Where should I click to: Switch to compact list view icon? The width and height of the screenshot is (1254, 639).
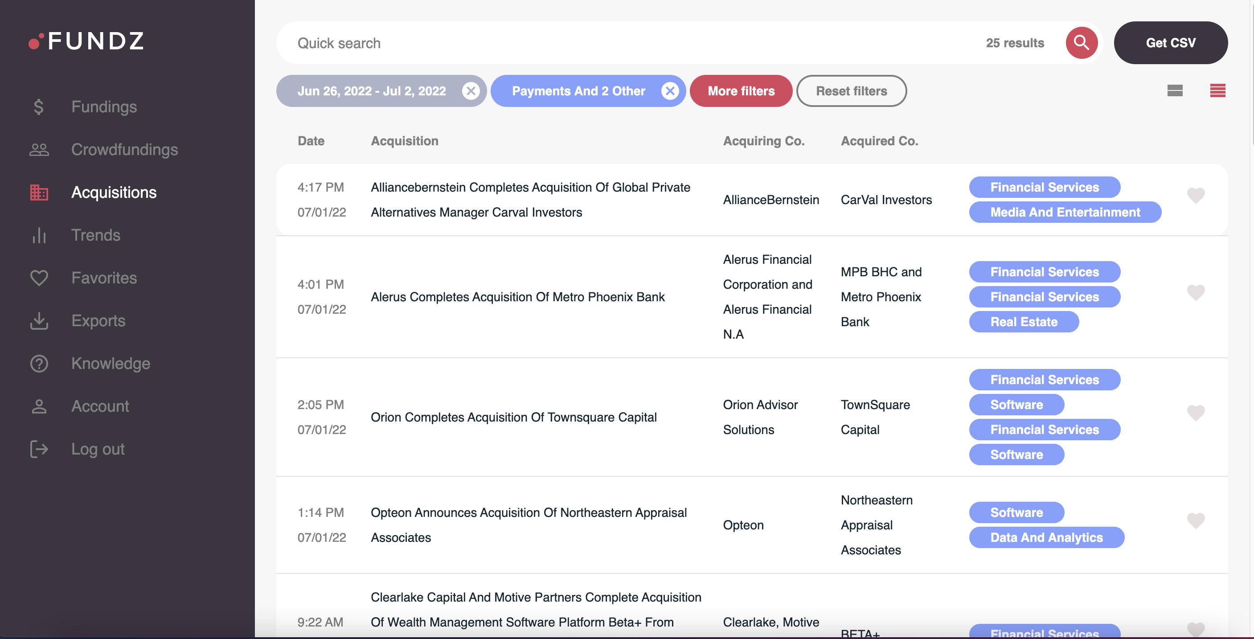tap(1175, 90)
